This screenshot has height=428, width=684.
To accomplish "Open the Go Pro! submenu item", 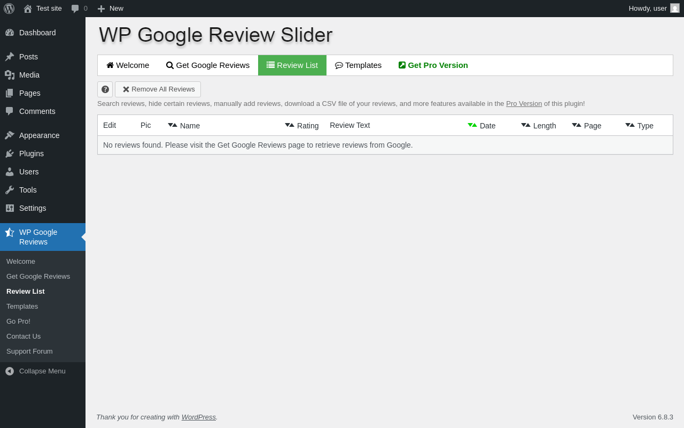I will tap(18, 321).
